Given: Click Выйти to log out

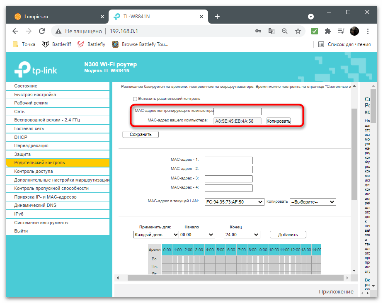Looking at the screenshot, I should 58,231.
